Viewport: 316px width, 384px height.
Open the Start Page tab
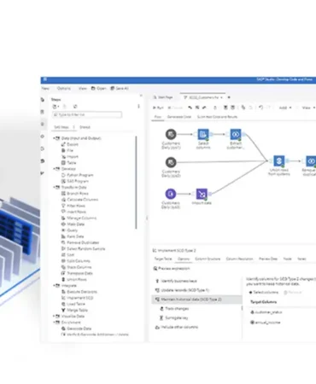coord(163,97)
